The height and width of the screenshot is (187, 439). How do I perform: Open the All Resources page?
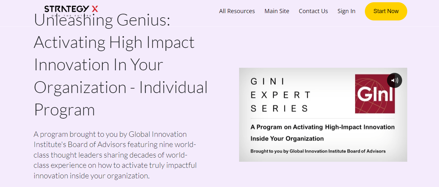click(x=237, y=11)
